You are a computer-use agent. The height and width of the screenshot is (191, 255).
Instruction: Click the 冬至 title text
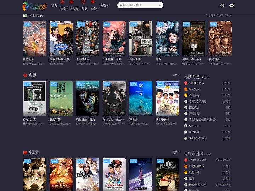pos(159,59)
